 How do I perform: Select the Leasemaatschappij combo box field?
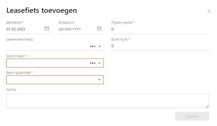click(55, 46)
